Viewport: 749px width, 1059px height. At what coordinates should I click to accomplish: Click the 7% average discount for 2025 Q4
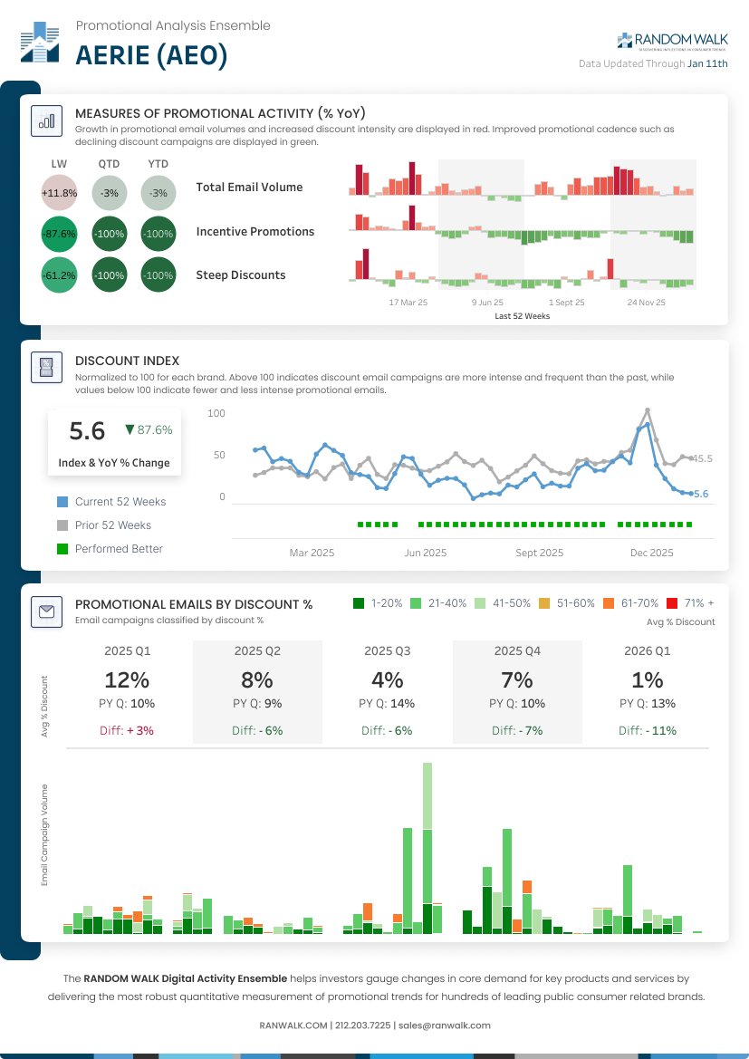point(517,679)
